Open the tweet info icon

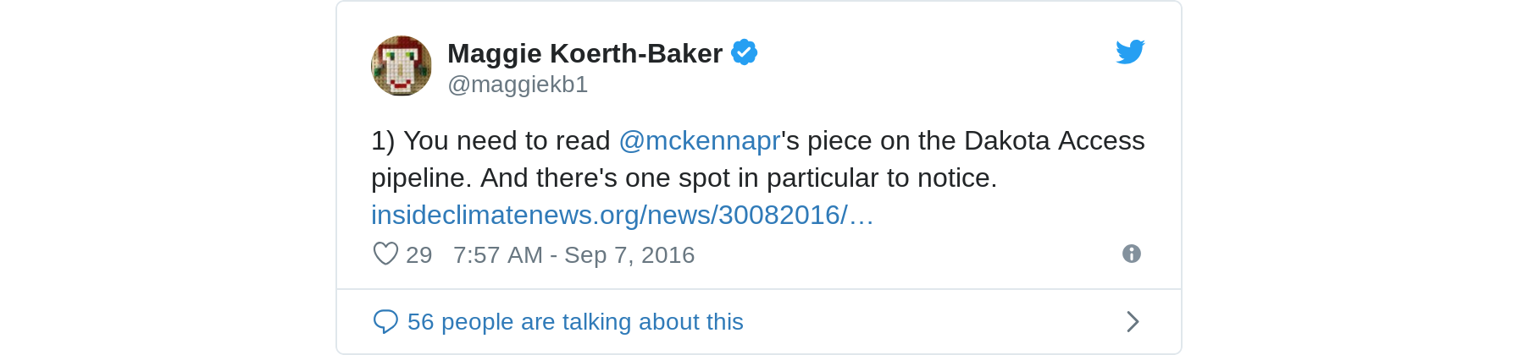pos(1131,254)
